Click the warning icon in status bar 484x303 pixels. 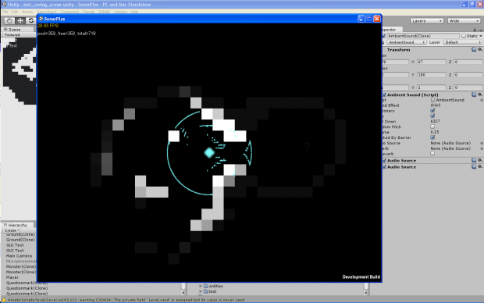[x=4, y=300]
